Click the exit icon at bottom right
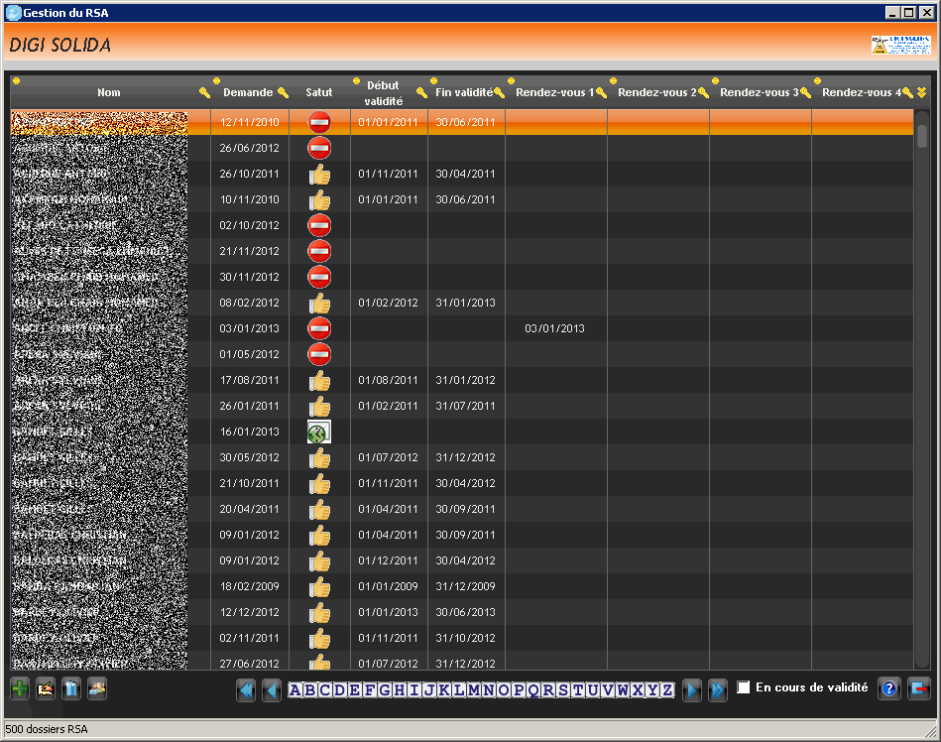Image resolution: width=941 pixels, height=742 pixels. [x=918, y=688]
